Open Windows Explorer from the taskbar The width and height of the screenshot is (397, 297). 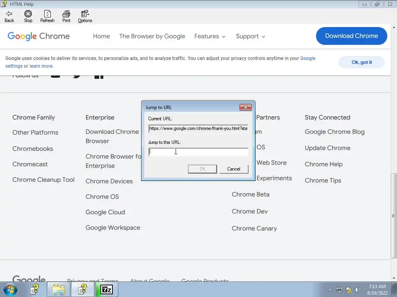point(59,289)
